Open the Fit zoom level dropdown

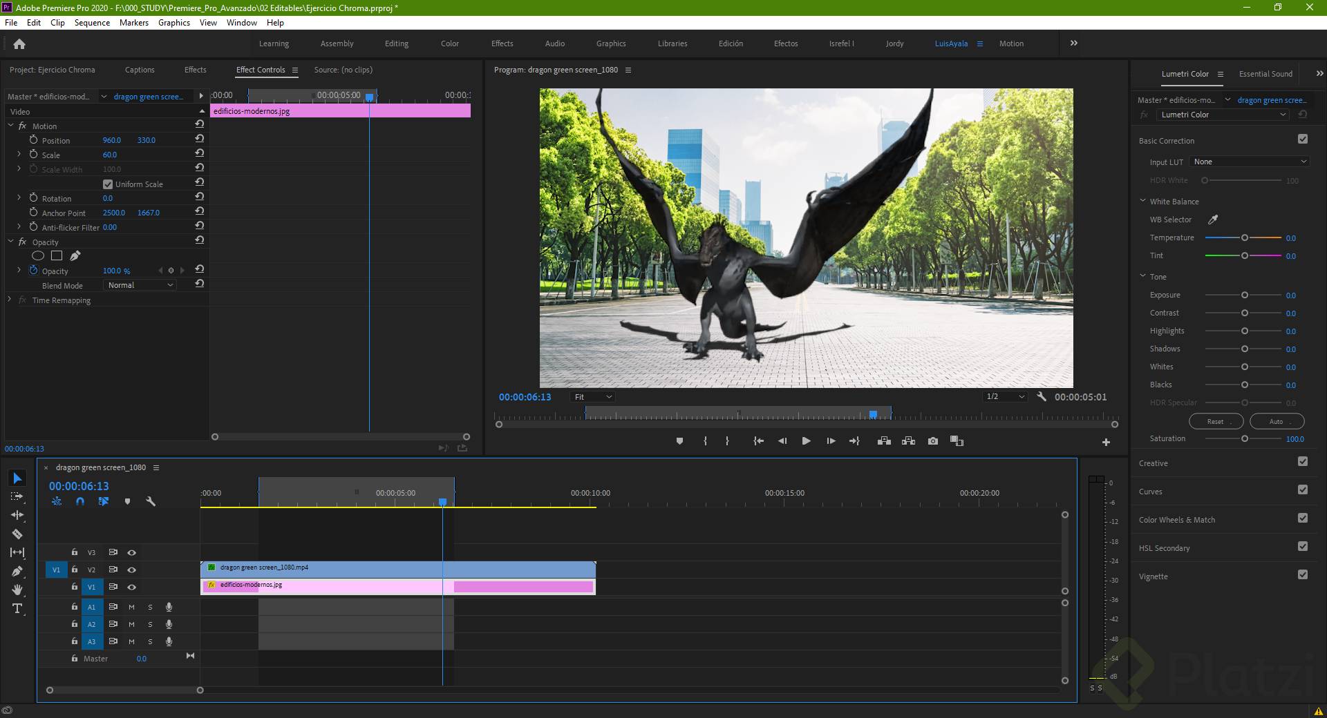click(x=592, y=397)
